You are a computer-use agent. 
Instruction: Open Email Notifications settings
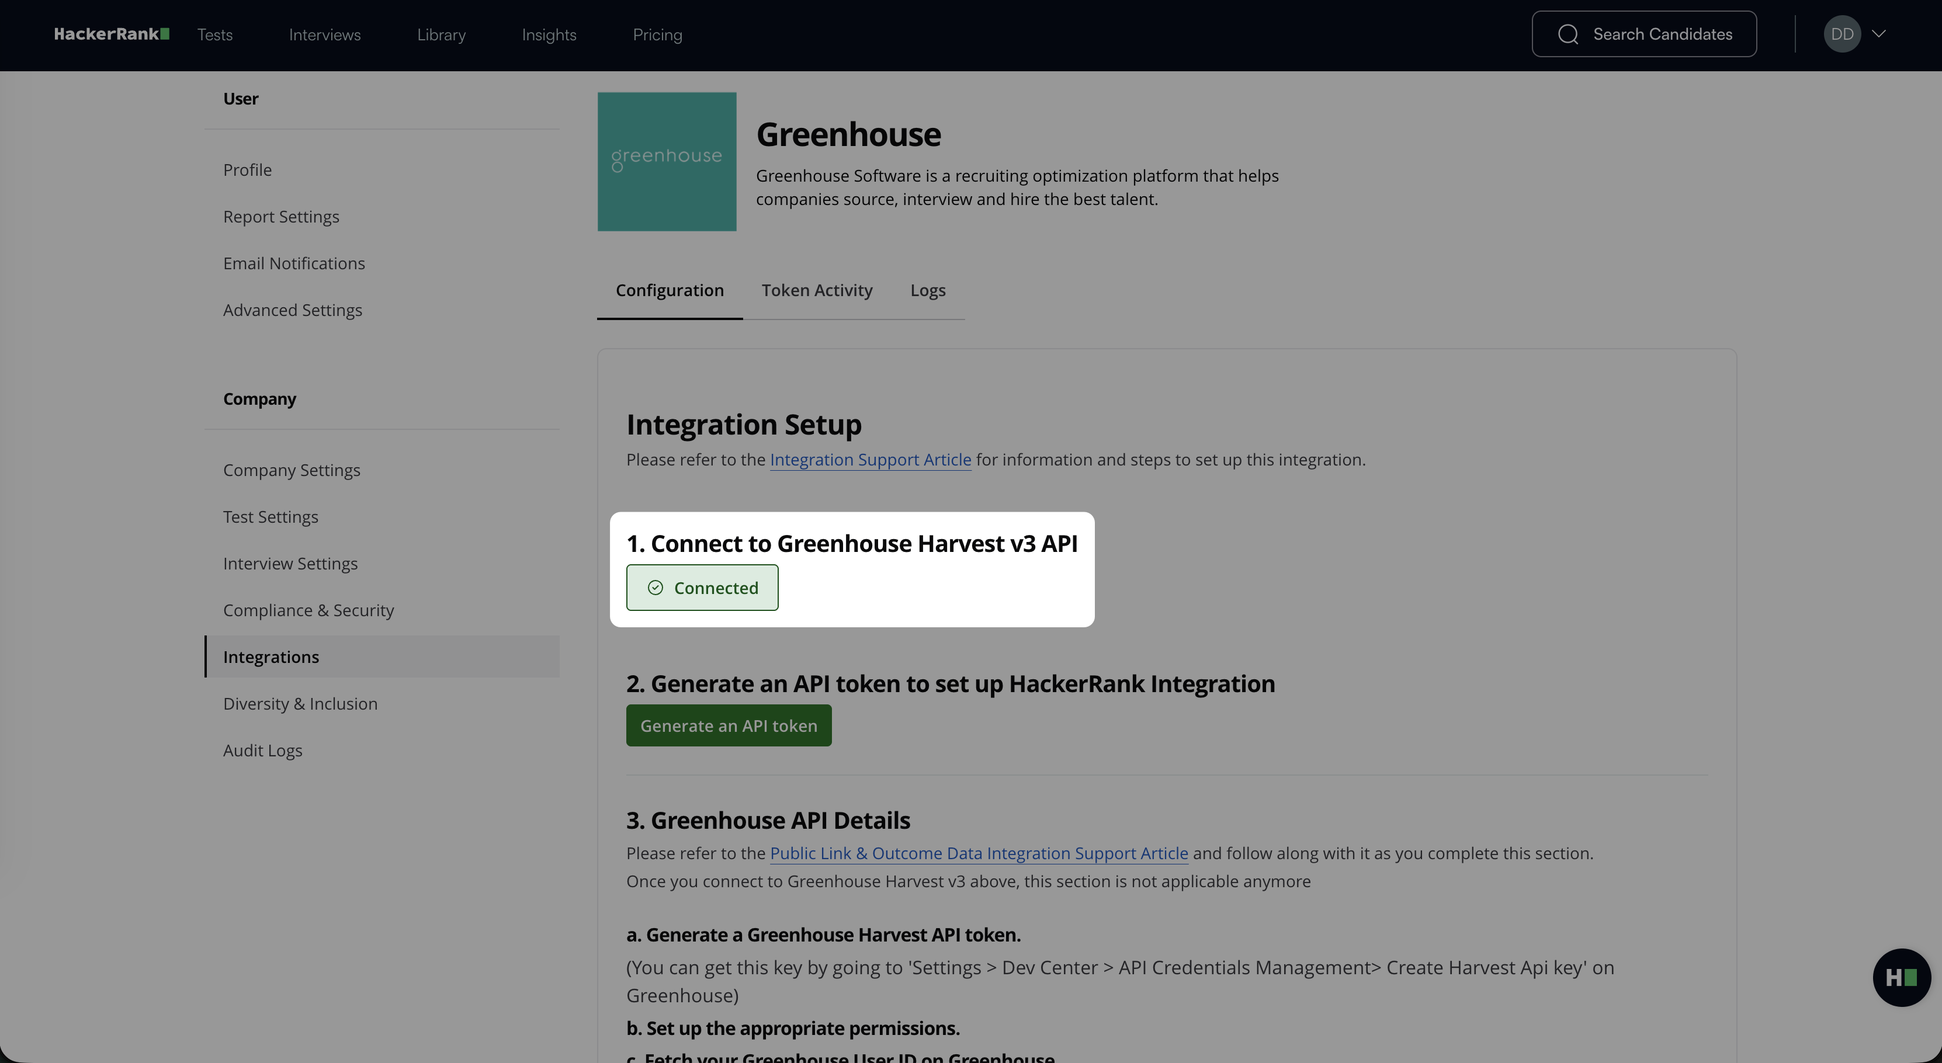pyautogui.click(x=294, y=263)
